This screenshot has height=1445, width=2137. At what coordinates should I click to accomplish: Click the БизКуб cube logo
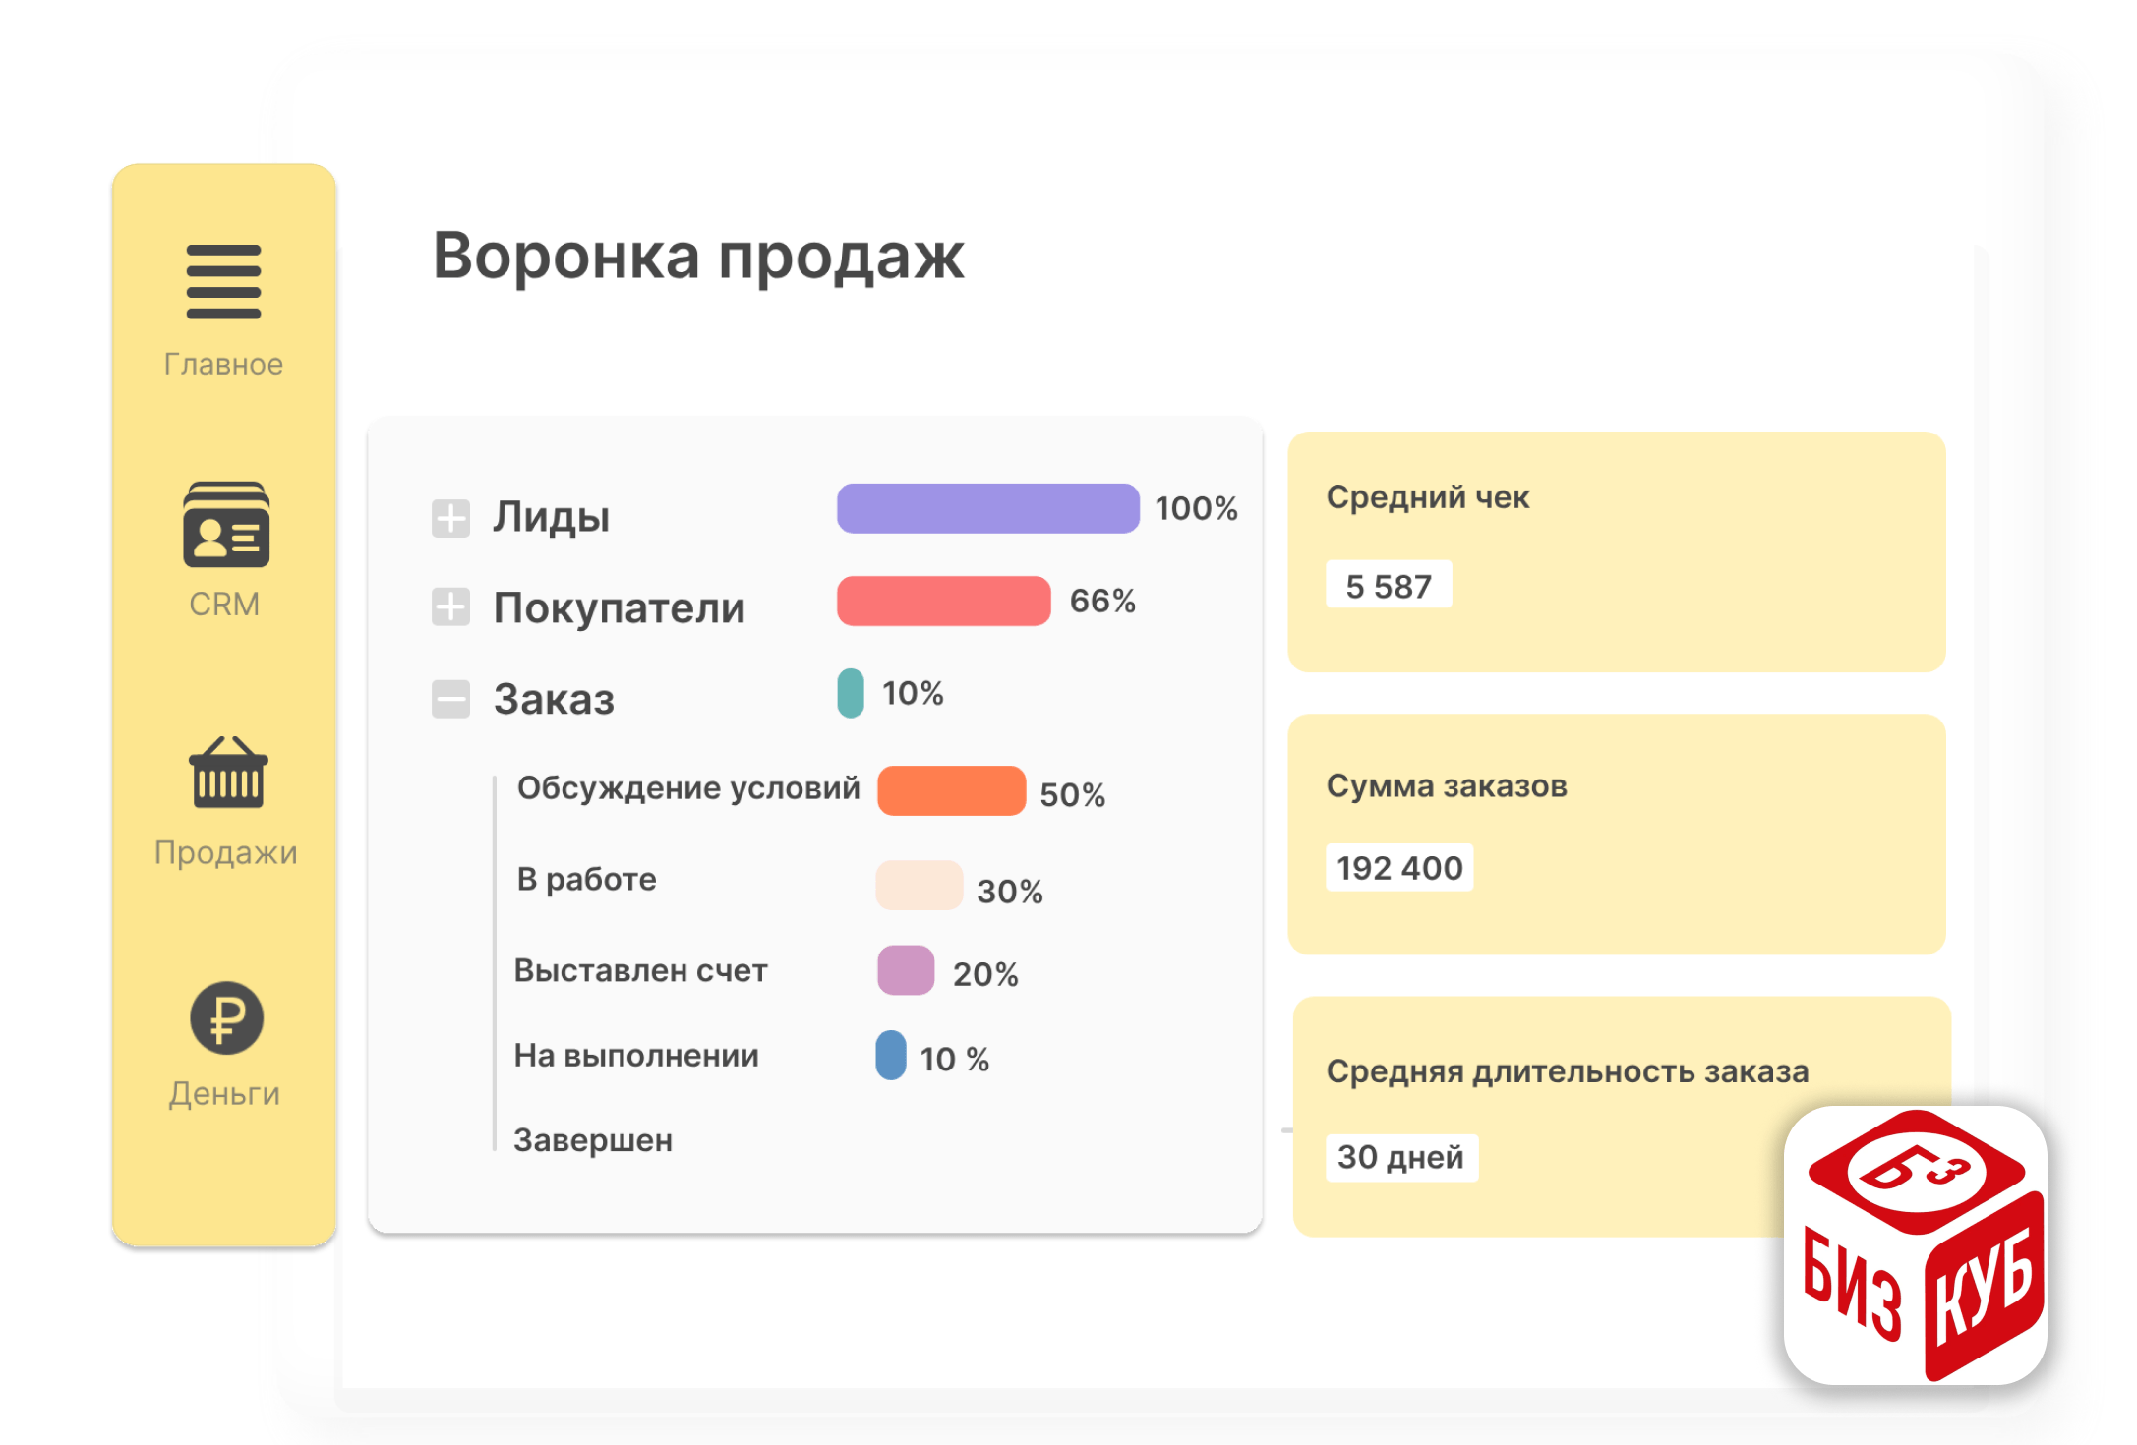tap(1915, 1245)
